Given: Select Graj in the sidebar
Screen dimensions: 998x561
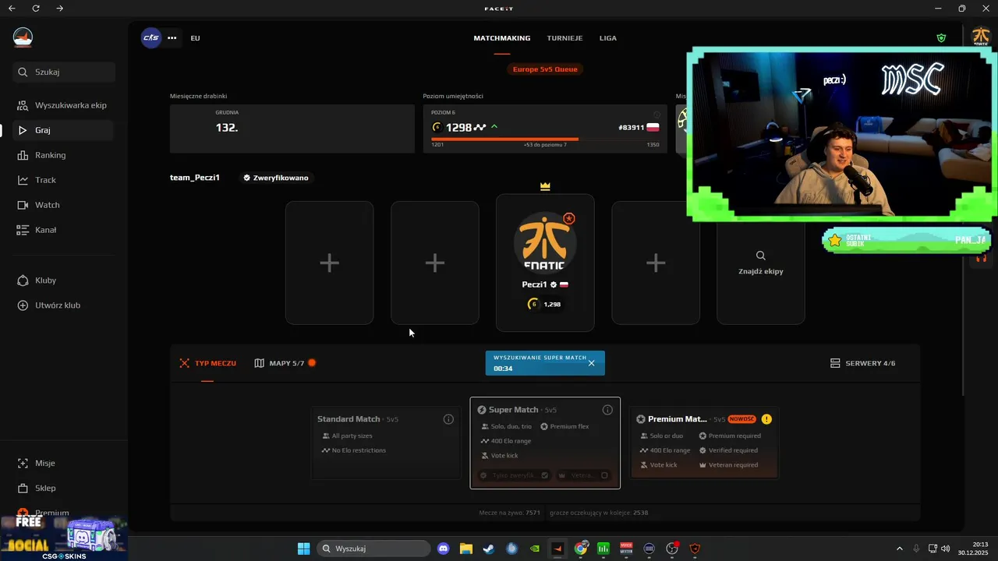Looking at the screenshot, I should 62,130.
